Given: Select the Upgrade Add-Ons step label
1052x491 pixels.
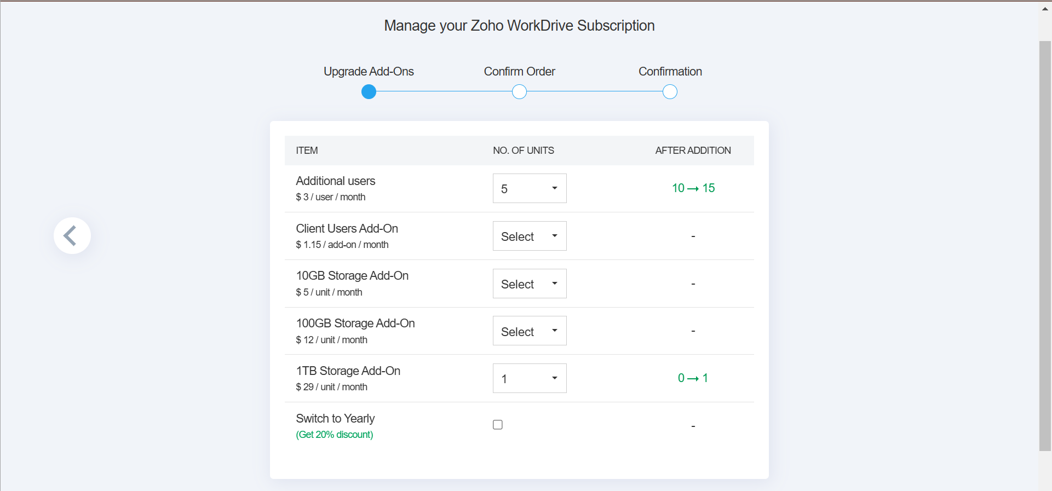Looking at the screenshot, I should pyautogui.click(x=369, y=72).
